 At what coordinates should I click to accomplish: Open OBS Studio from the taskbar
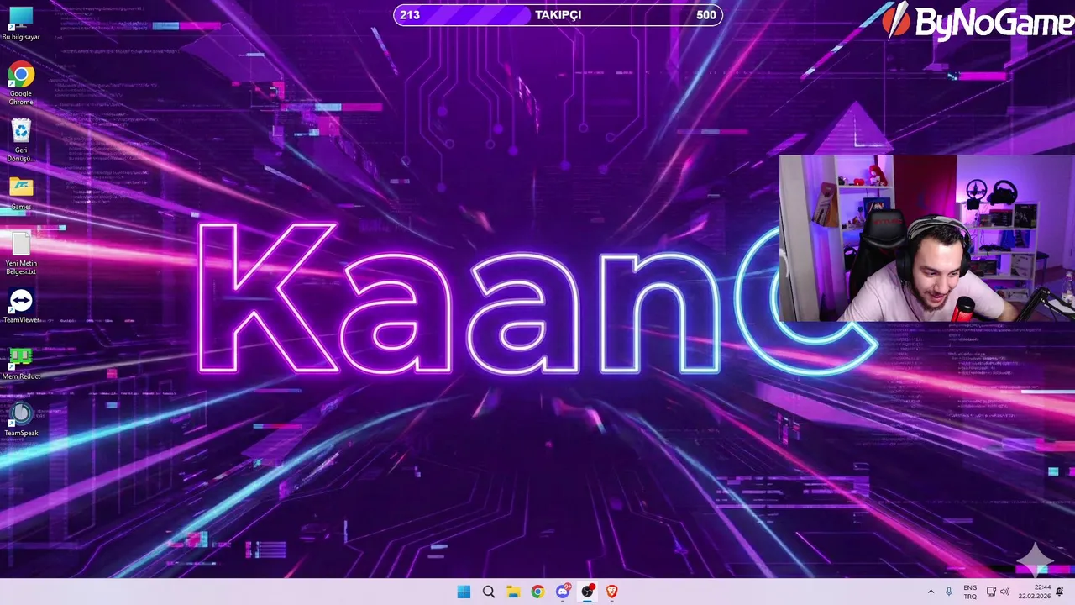click(x=587, y=592)
